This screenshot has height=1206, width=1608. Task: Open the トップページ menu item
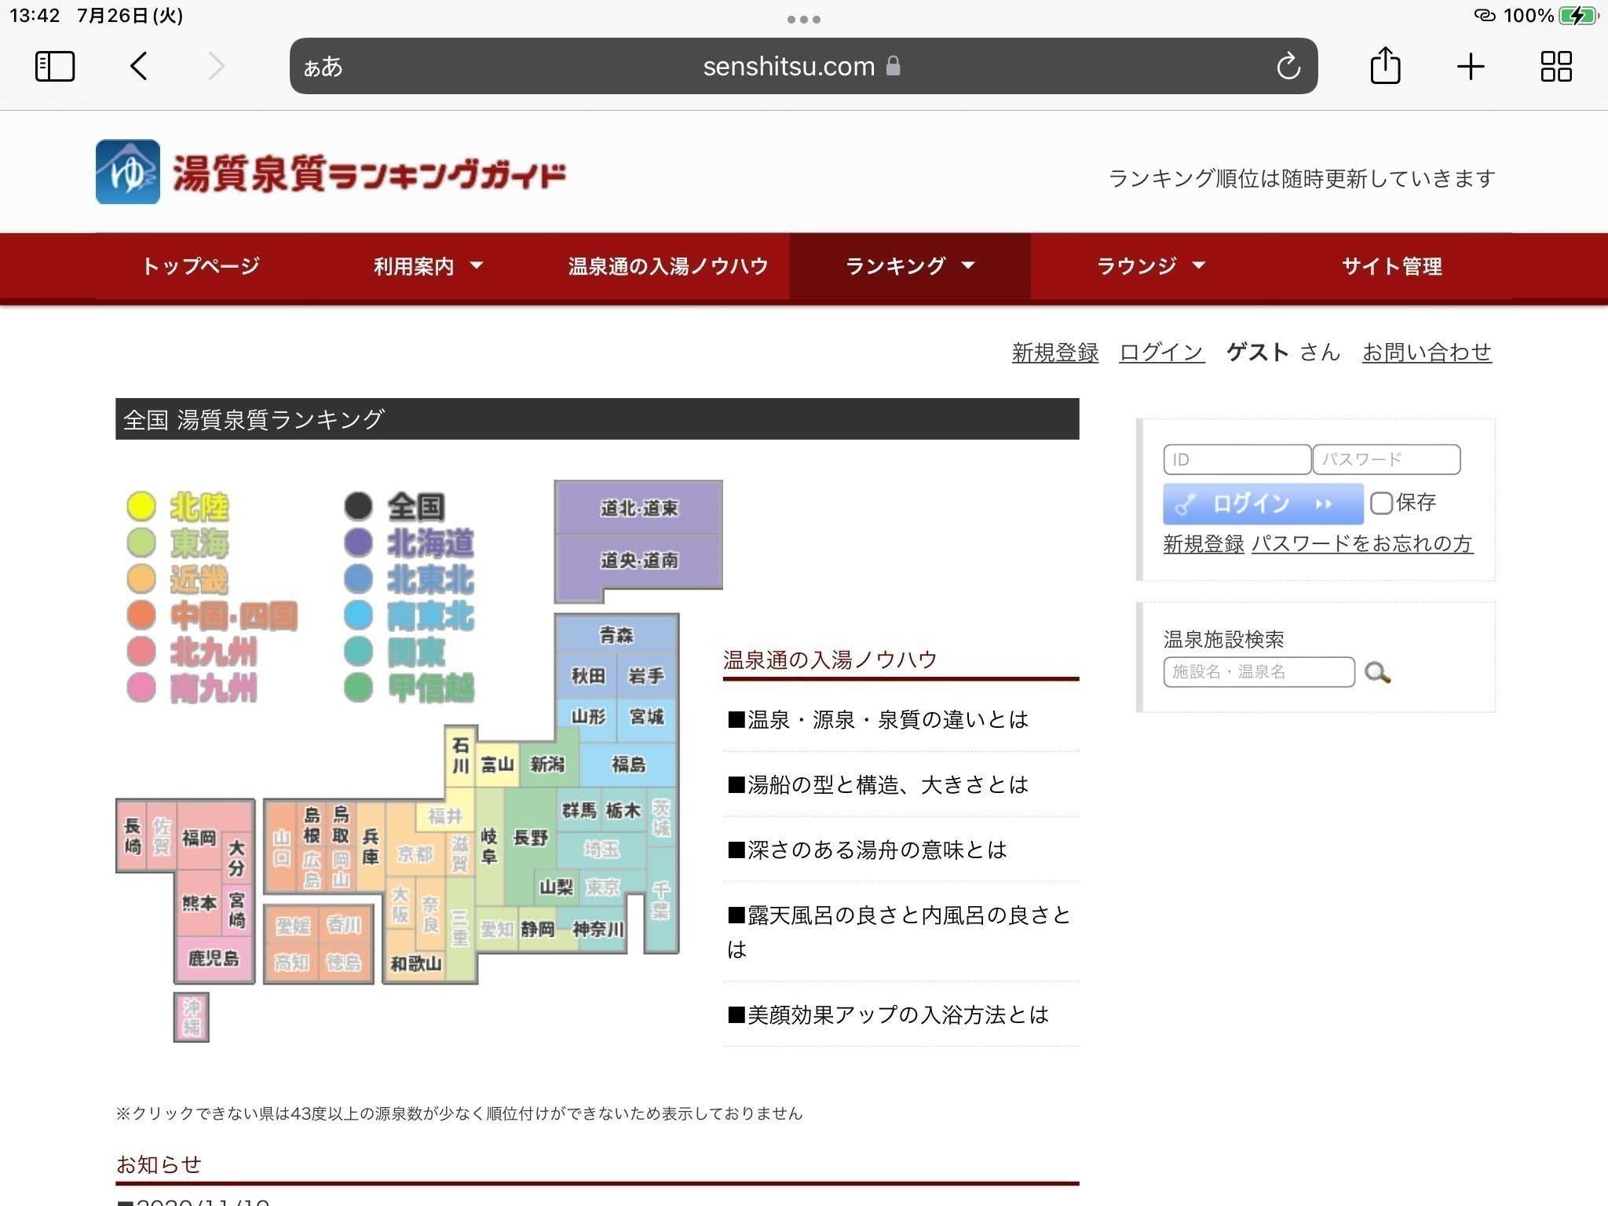[201, 266]
